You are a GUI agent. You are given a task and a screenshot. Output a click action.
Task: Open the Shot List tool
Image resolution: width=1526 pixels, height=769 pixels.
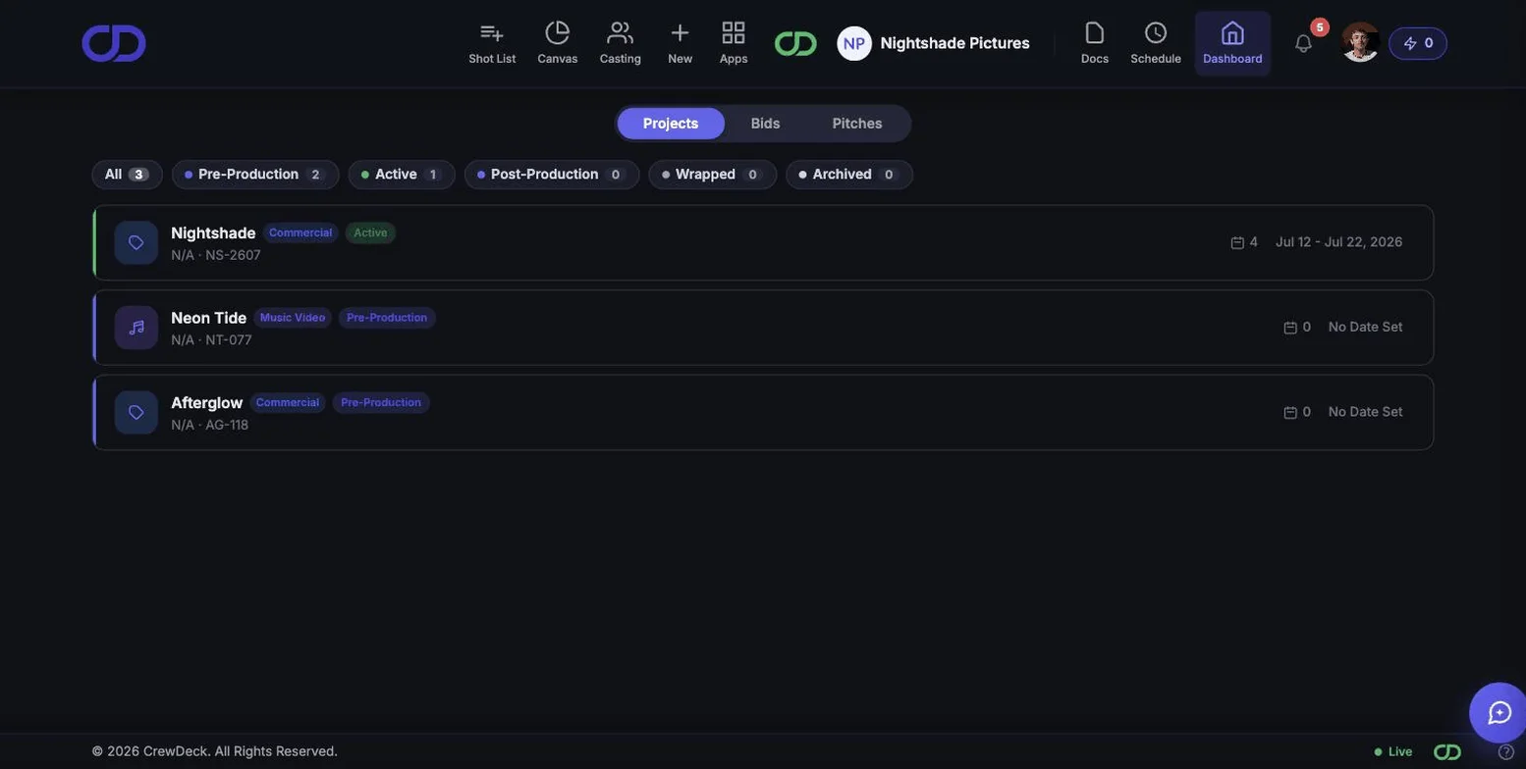click(x=492, y=43)
